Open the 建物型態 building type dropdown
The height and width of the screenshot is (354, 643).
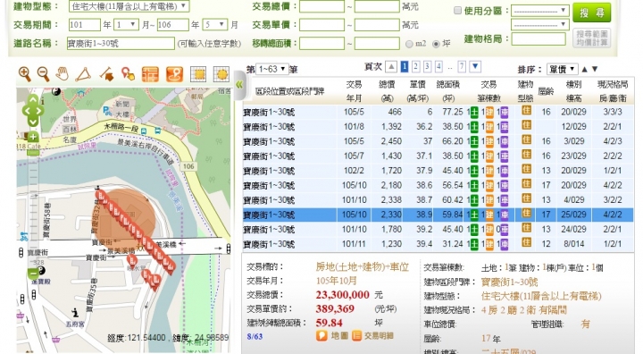[129, 6]
